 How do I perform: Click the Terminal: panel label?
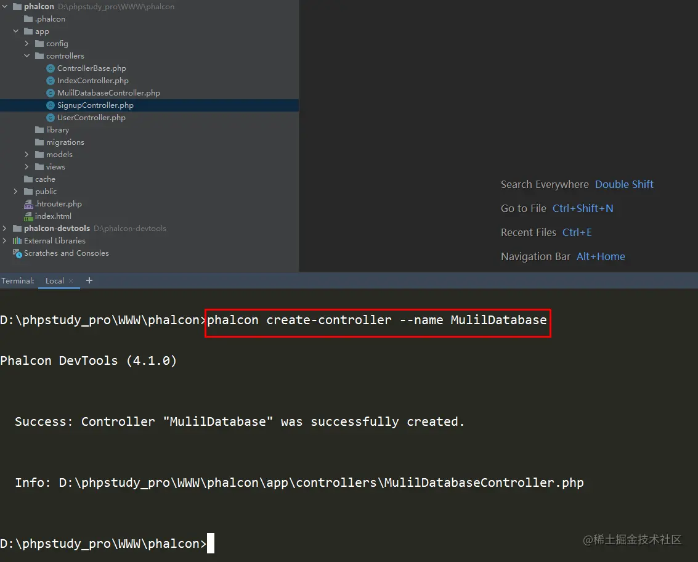17,281
